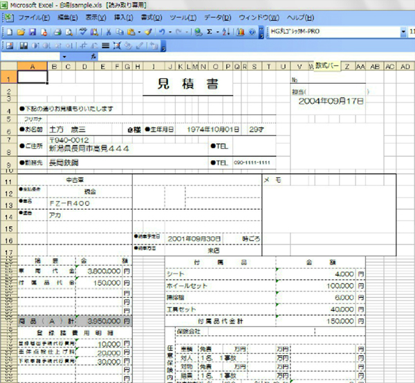Click the address cell 新潟県長岡市高見444
This screenshot has height=383, width=415.
point(127,149)
